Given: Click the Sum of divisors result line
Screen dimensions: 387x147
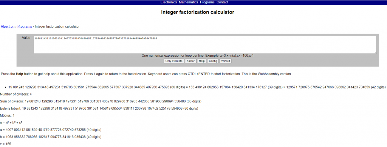Looking at the screenshot, I should coord(101,101).
